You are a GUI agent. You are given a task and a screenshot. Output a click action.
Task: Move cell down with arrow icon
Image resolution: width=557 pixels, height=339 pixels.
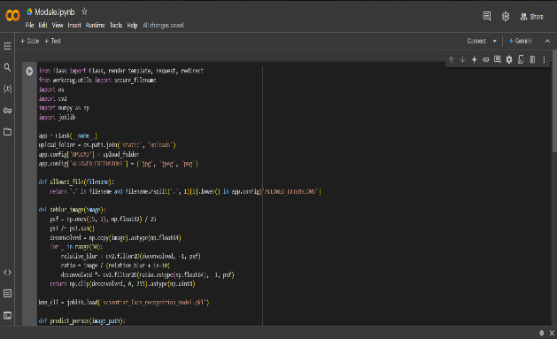pos(462,59)
